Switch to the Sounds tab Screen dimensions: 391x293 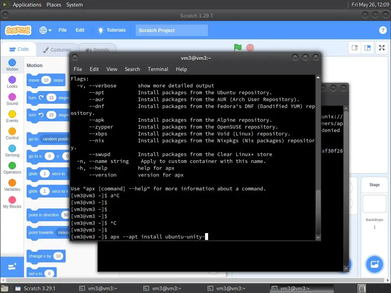coord(97,50)
